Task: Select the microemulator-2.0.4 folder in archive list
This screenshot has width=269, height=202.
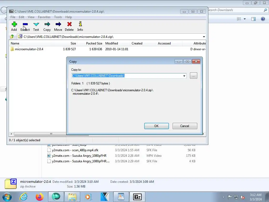Action: [29, 49]
